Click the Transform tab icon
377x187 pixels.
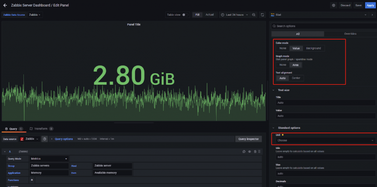[31, 129]
